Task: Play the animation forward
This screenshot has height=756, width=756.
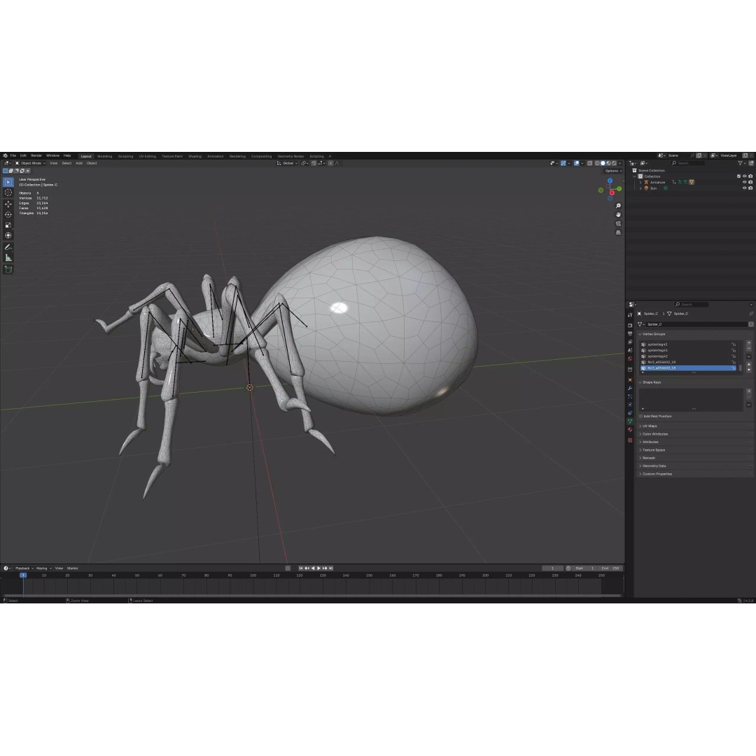Action: 318,568
